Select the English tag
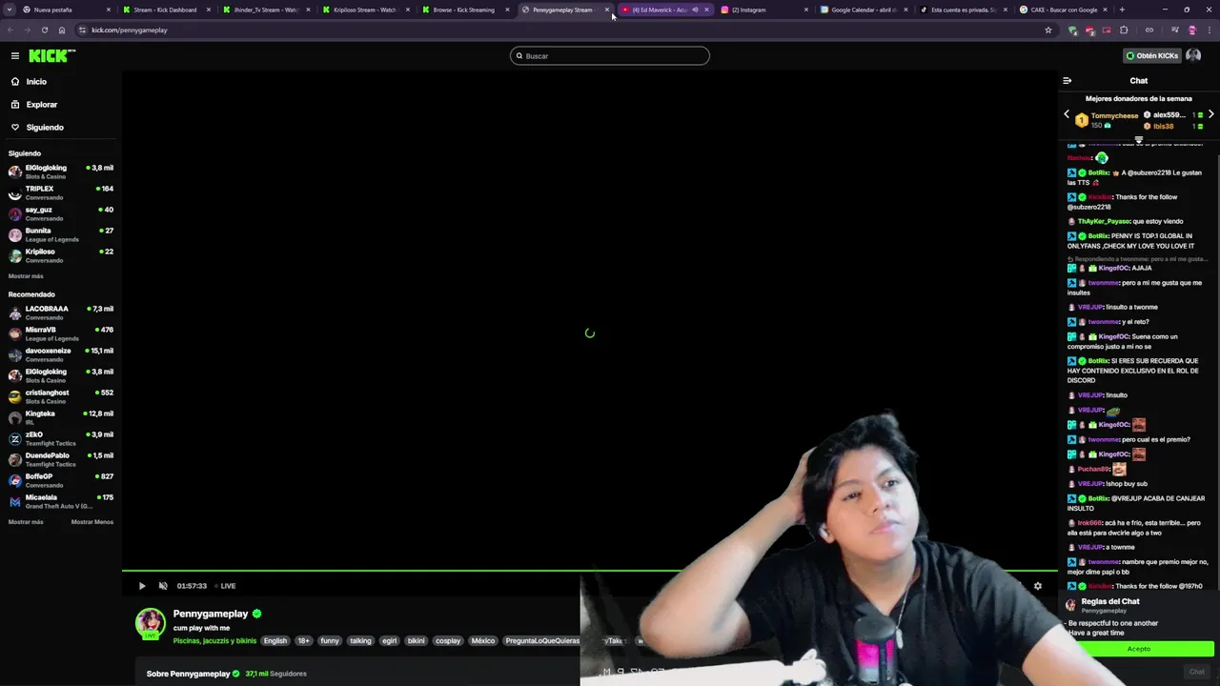Screen dimensions: 1220x686 (x=275, y=641)
